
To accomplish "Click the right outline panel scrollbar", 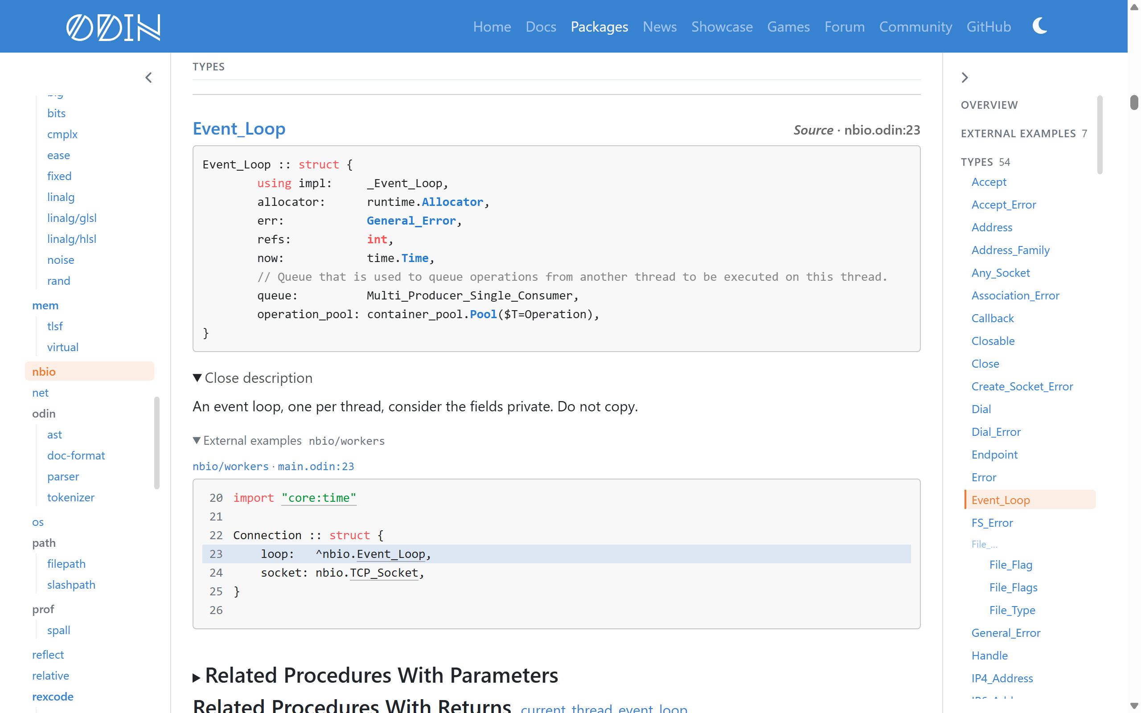I will coord(1100,135).
